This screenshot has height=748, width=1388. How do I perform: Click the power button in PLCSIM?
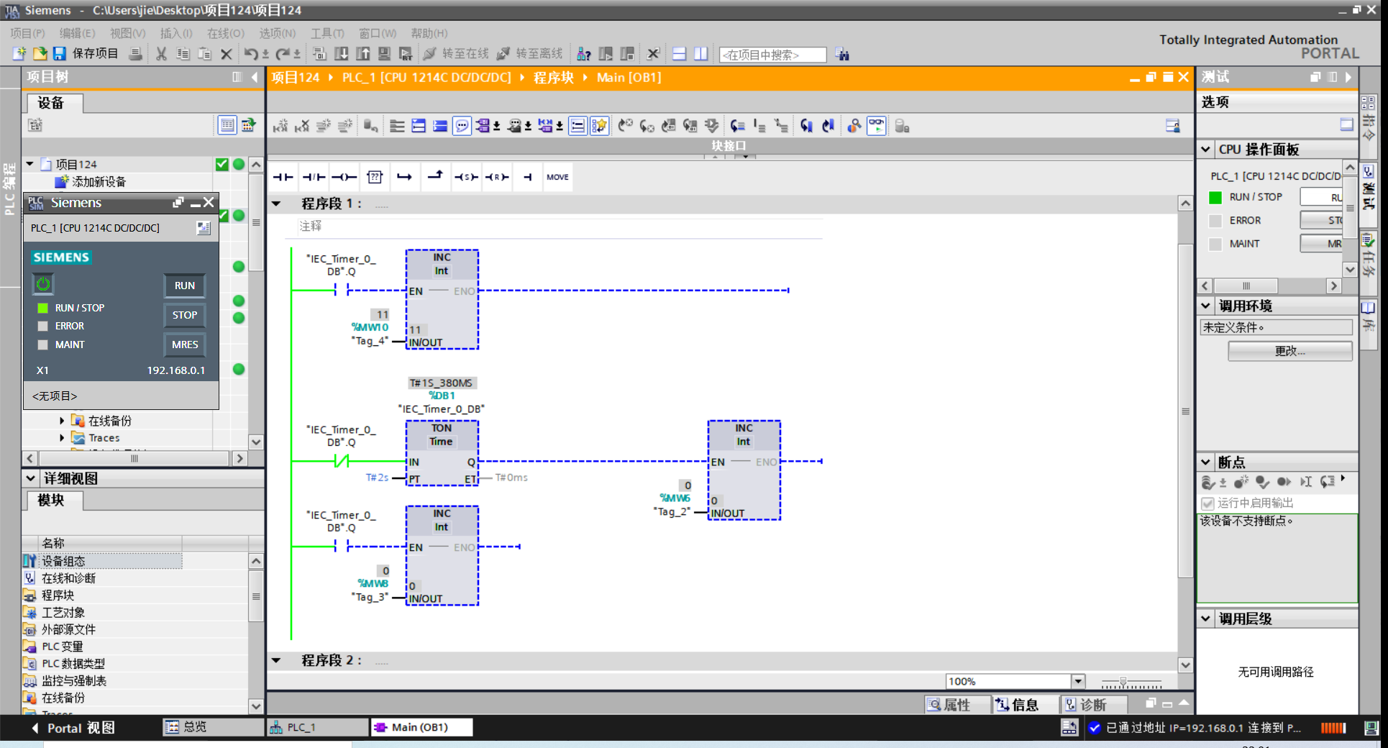point(43,284)
